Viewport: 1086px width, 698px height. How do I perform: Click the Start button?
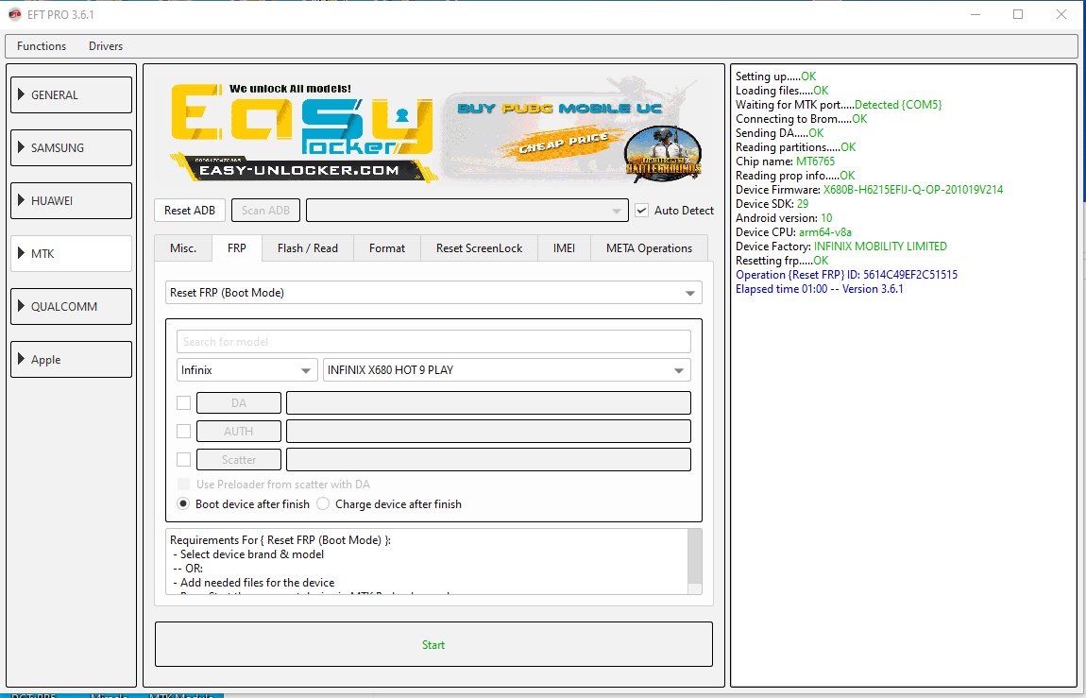tap(433, 645)
